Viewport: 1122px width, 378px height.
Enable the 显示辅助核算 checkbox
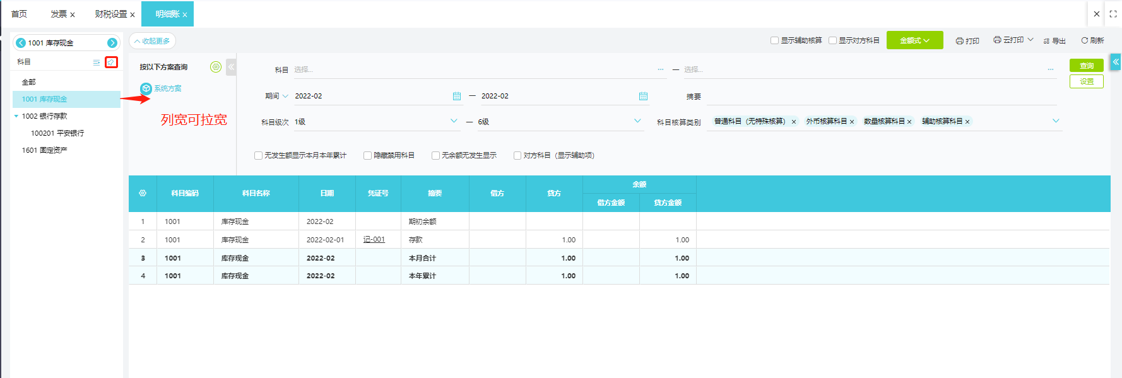click(774, 40)
